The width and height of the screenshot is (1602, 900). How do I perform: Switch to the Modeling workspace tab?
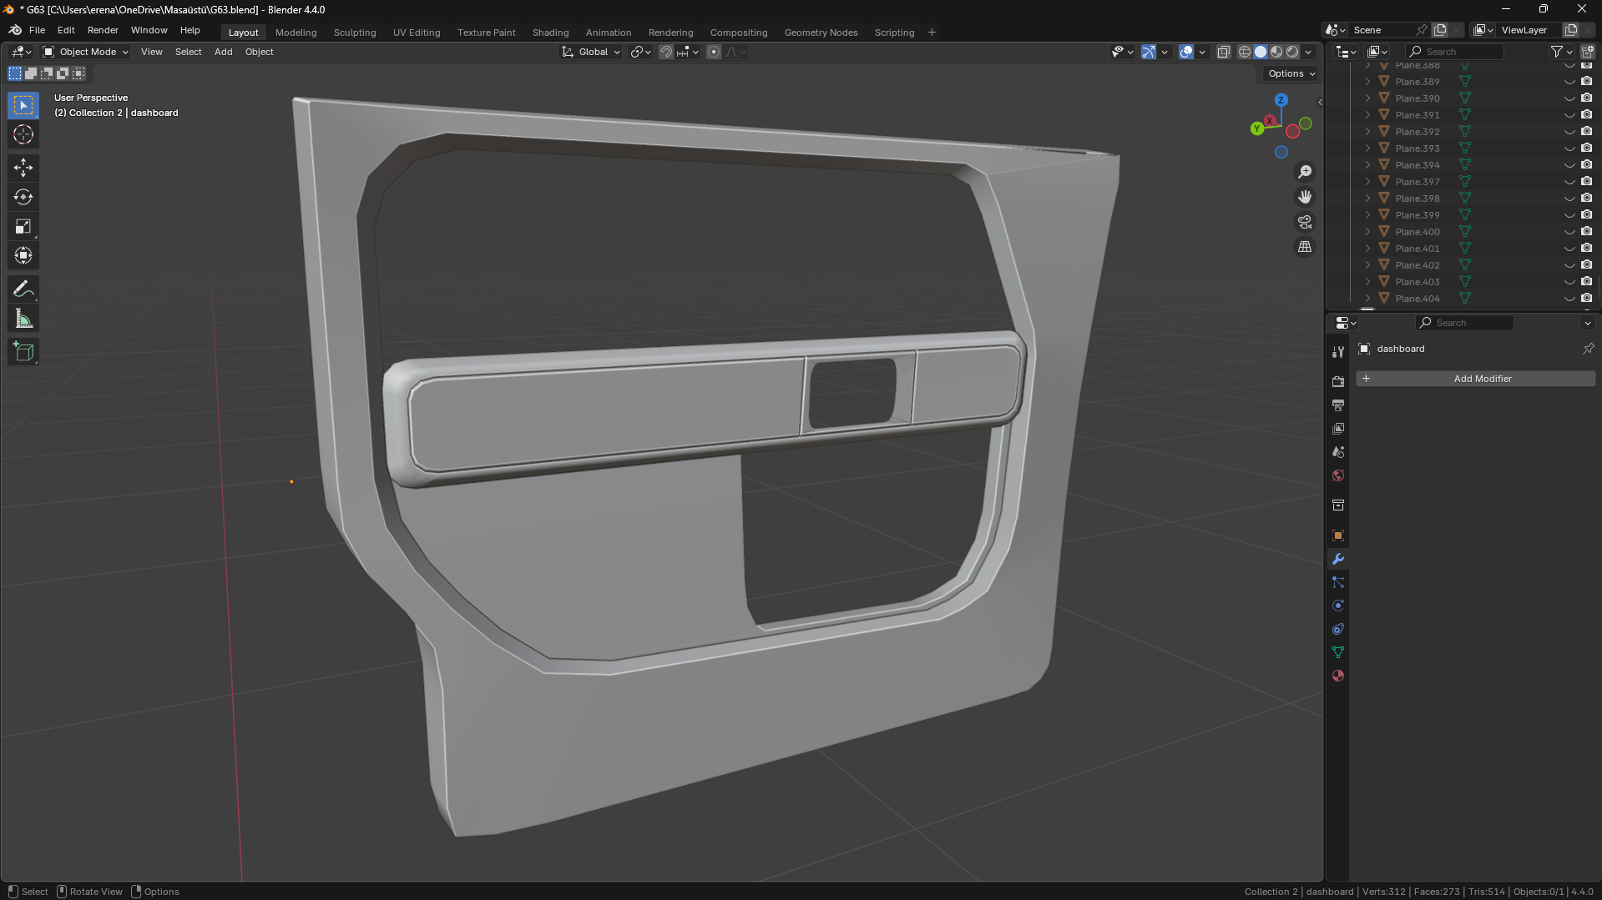(296, 33)
